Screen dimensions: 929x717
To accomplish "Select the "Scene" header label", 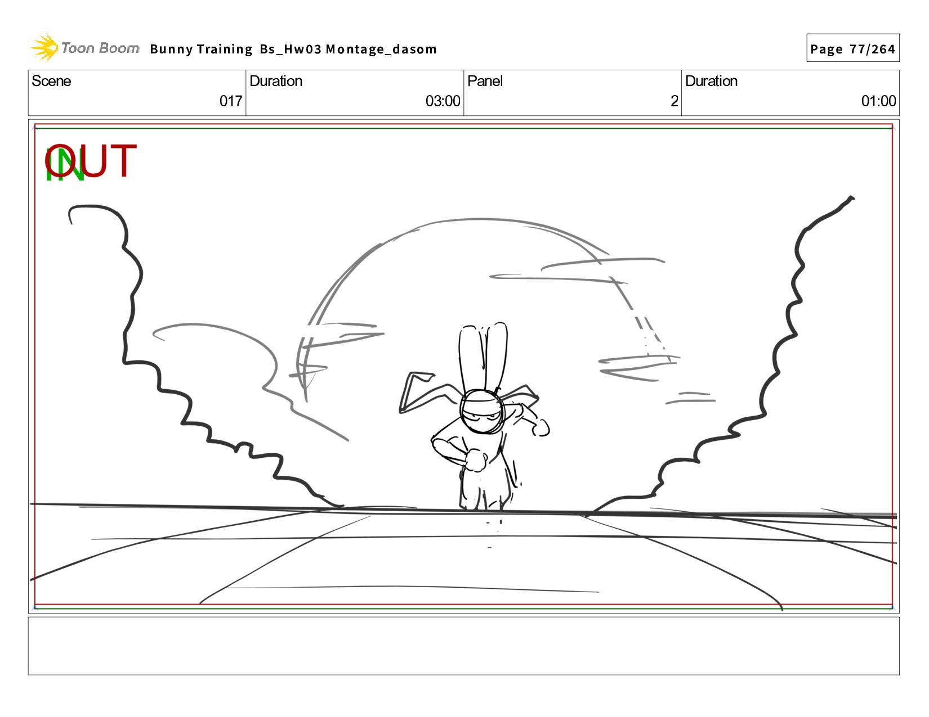I will point(51,81).
